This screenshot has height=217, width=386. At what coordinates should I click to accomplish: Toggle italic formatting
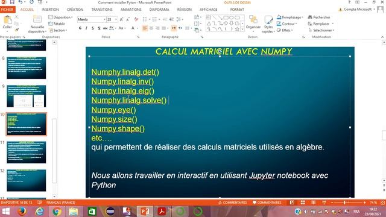[86, 28]
